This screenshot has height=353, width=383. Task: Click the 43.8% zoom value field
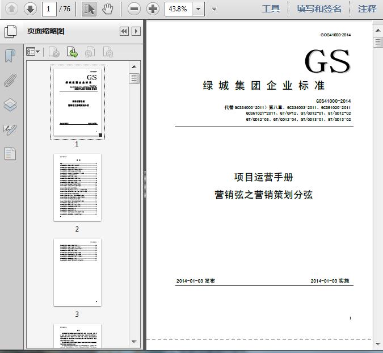pyautogui.click(x=178, y=9)
